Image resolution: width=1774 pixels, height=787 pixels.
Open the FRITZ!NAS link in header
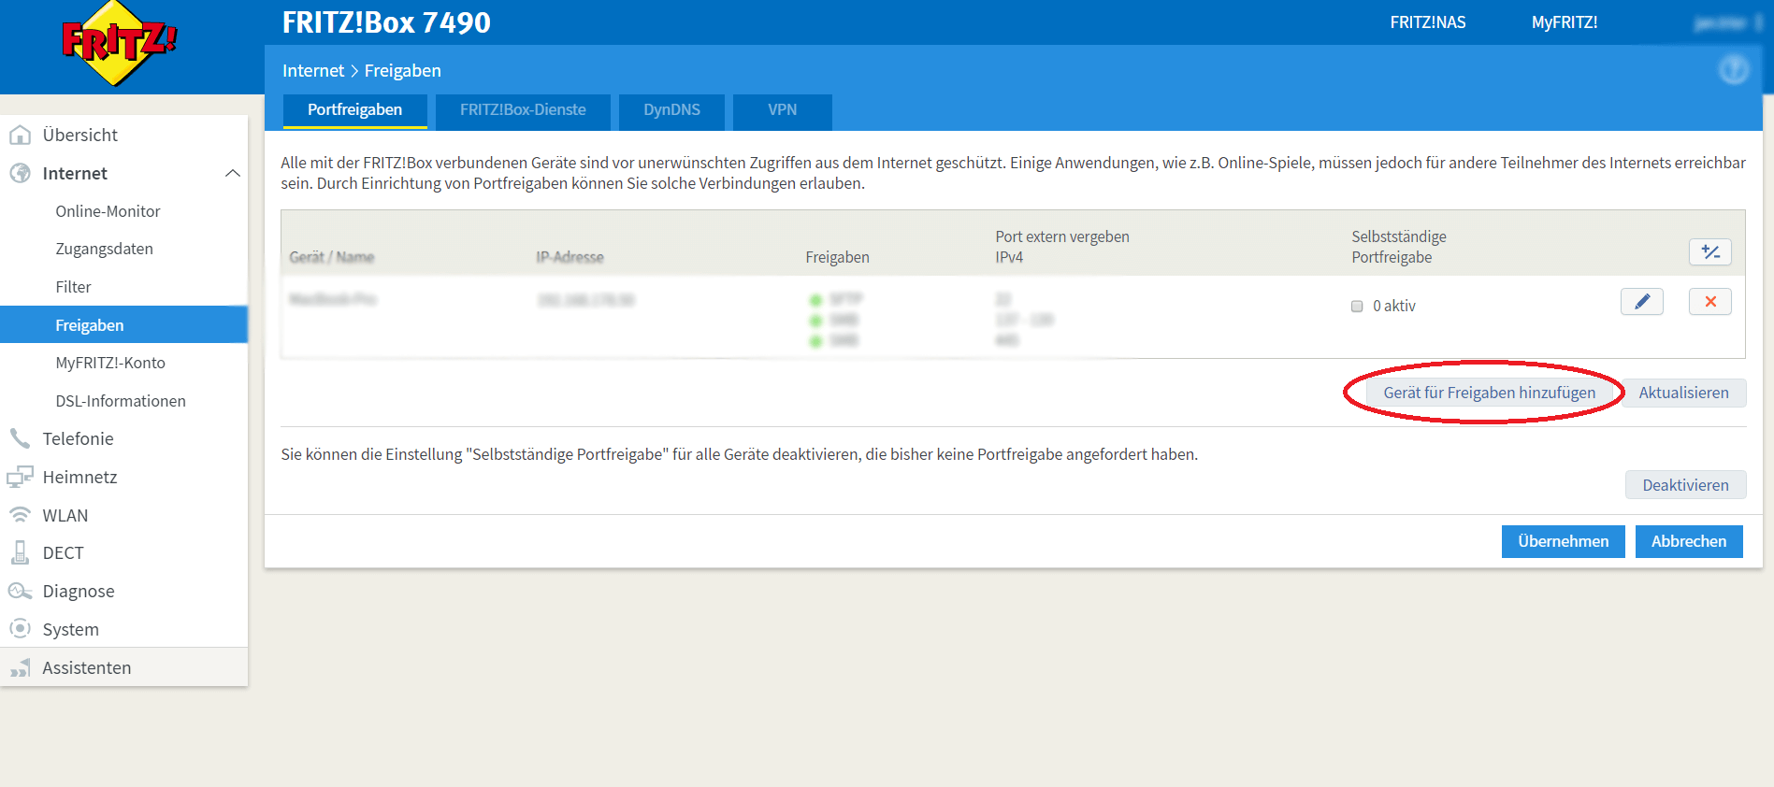(1427, 22)
